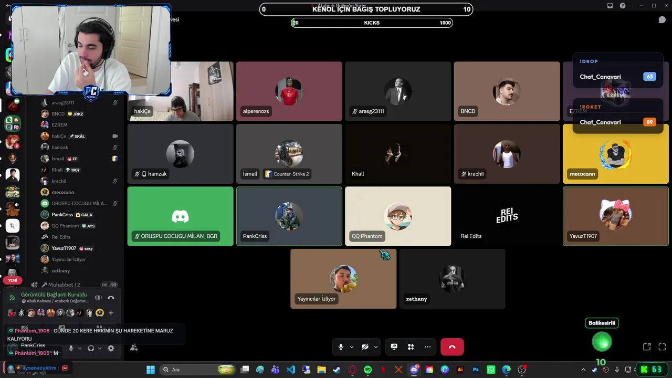Open noise suppression settings in voice panel
This screenshot has width=672, height=378.
click(98, 298)
